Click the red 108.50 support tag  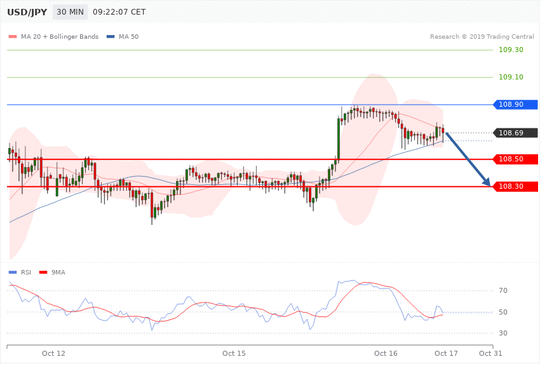pos(515,159)
